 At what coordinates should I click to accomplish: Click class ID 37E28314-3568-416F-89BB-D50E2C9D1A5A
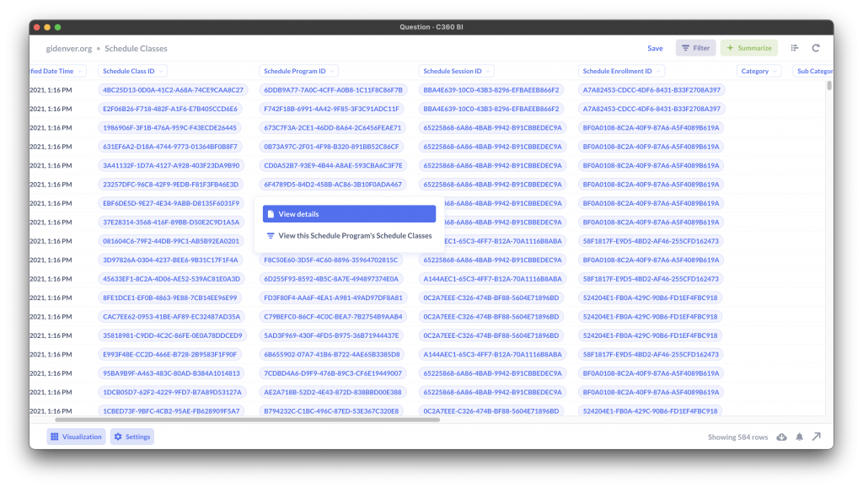pos(171,223)
